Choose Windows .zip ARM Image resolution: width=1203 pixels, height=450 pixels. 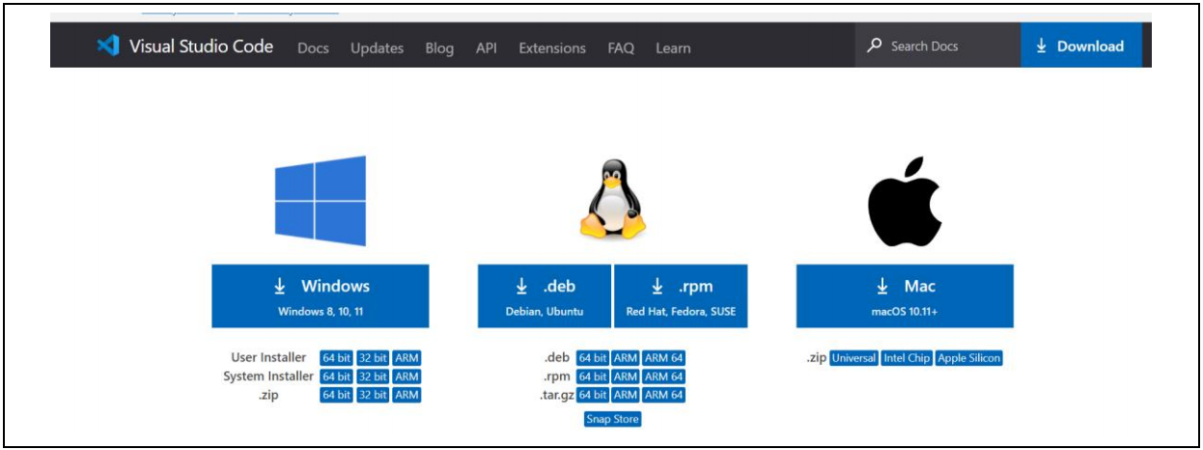click(406, 395)
